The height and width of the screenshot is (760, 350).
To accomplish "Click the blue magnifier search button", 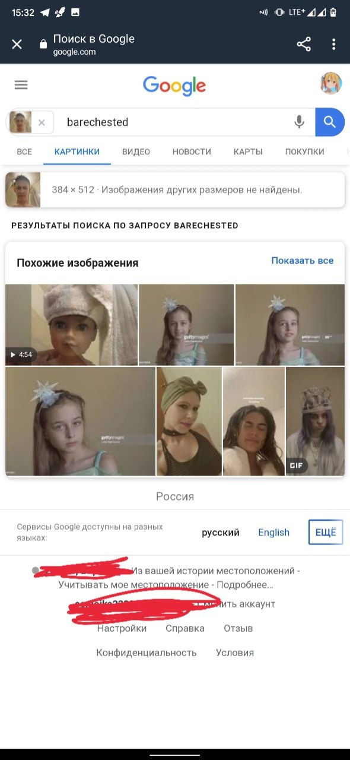I will tap(330, 122).
